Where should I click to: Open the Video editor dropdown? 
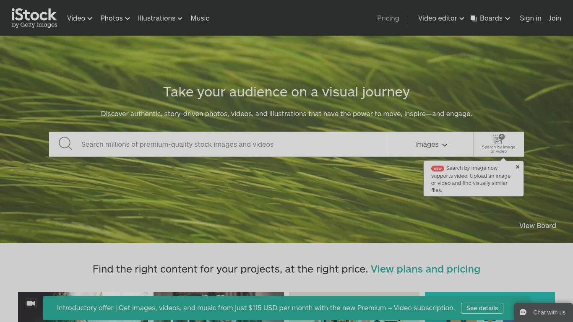coord(441,18)
